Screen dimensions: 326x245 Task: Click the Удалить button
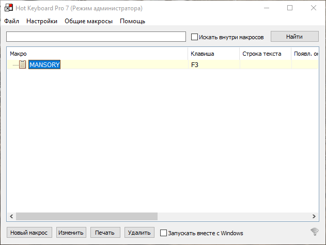click(139, 233)
